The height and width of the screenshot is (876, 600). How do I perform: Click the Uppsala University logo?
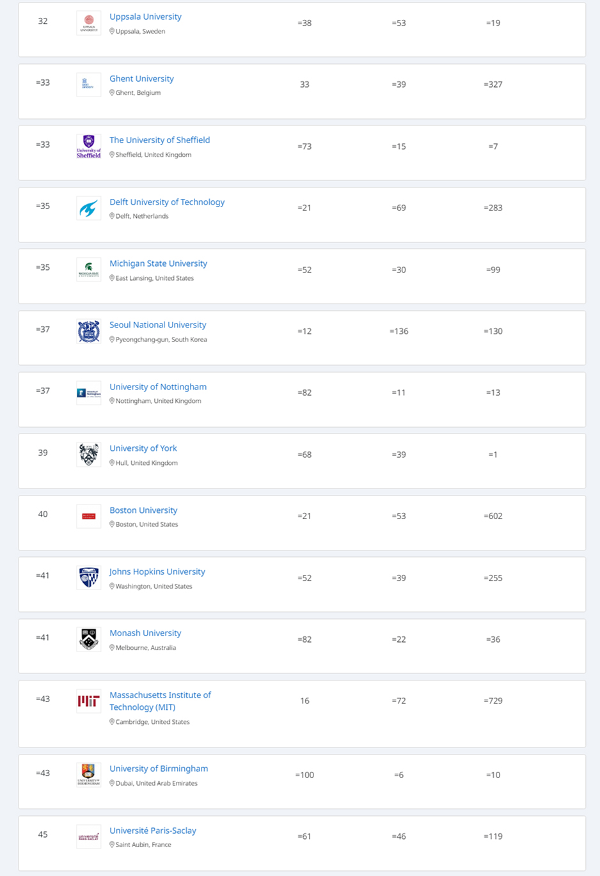coord(88,23)
